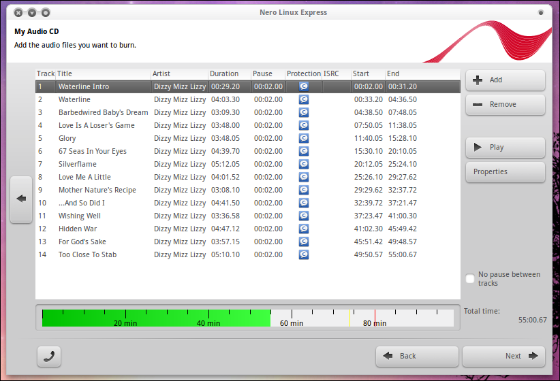Click the protection icon in the Waterline row
Viewport: 560px width, 381px height.
[304, 99]
